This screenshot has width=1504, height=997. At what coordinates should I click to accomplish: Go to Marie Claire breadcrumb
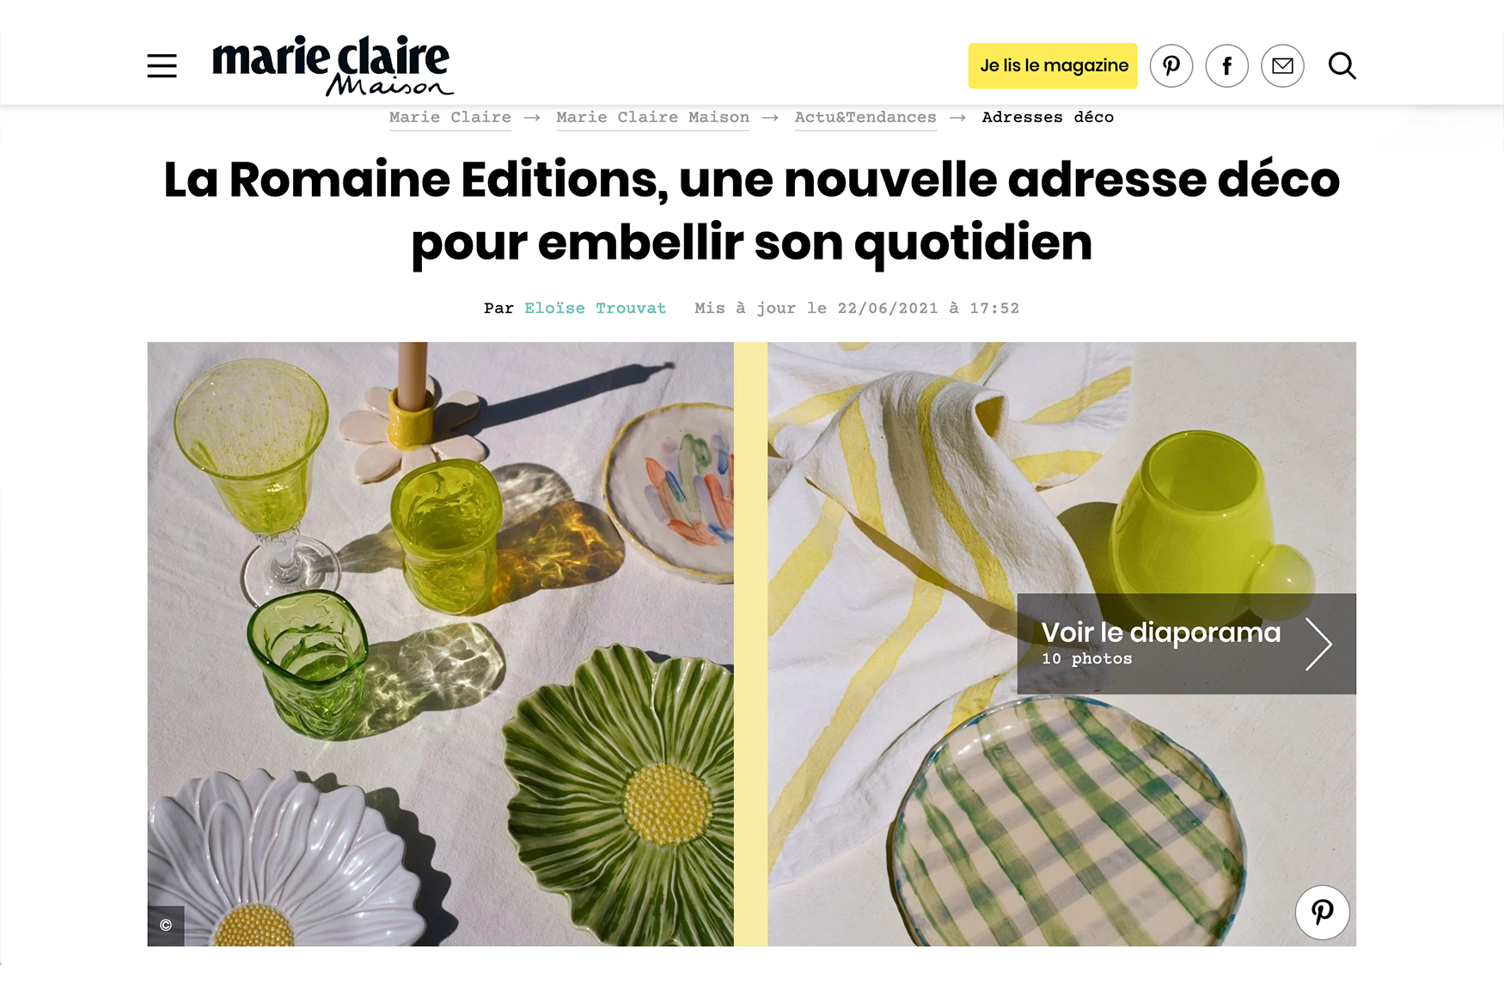pyautogui.click(x=449, y=118)
